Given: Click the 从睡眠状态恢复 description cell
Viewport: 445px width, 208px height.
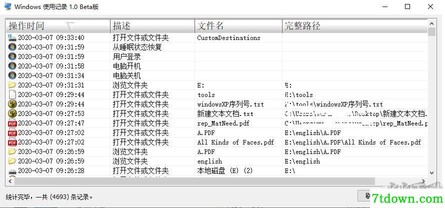Looking at the screenshot, I should (x=137, y=47).
